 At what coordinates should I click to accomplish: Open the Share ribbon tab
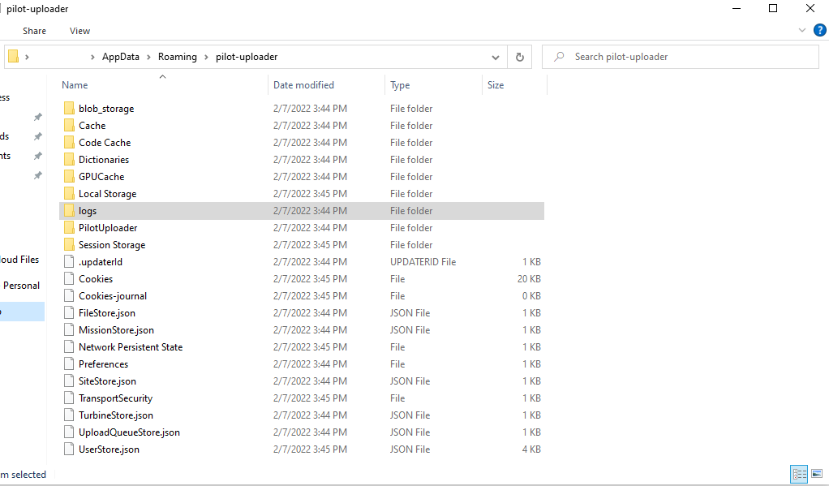[x=34, y=31]
